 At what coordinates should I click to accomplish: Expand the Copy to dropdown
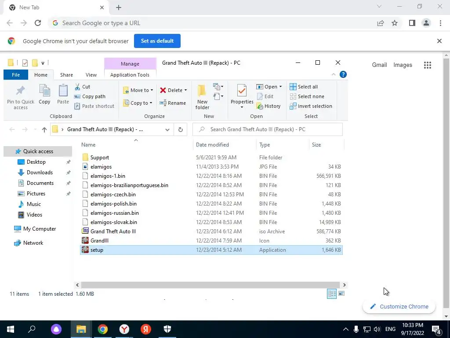pyautogui.click(x=151, y=103)
